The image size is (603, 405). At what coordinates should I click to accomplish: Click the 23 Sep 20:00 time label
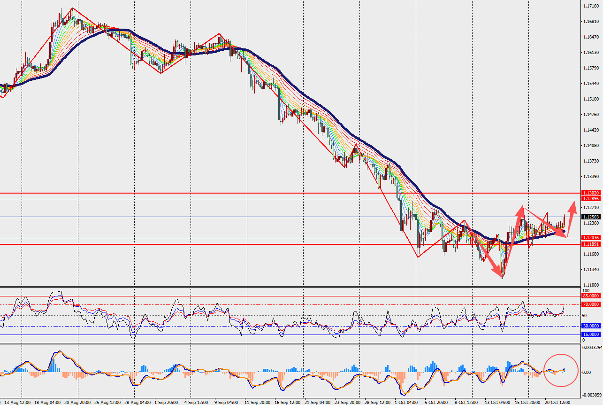348,403
